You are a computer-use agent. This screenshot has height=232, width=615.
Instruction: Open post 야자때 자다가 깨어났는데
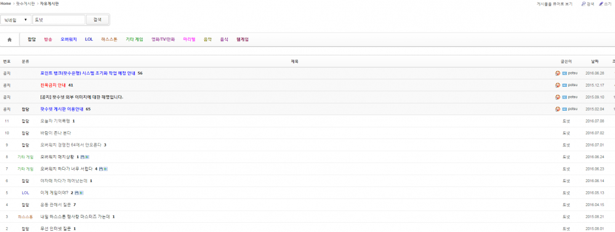pyautogui.click(x=64, y=181)
